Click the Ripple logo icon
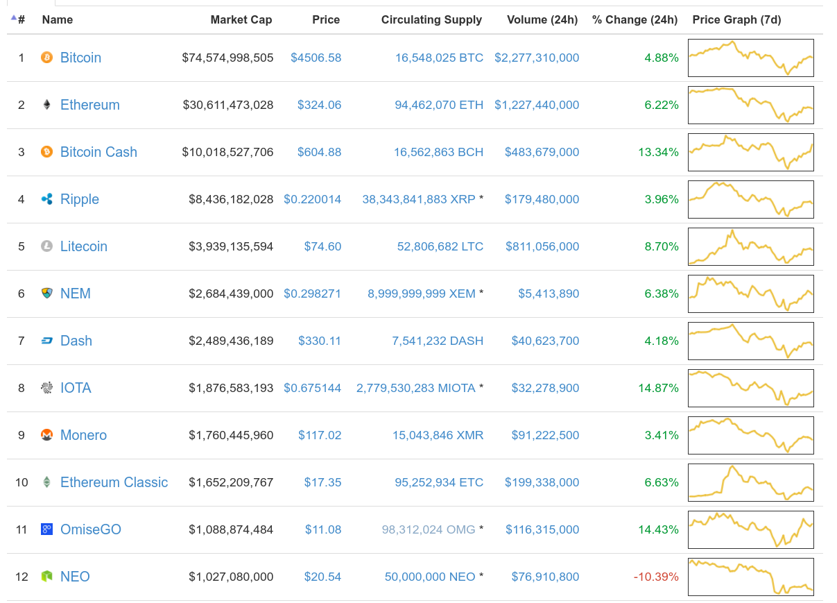The image size is (837, 603). [46, 199]
